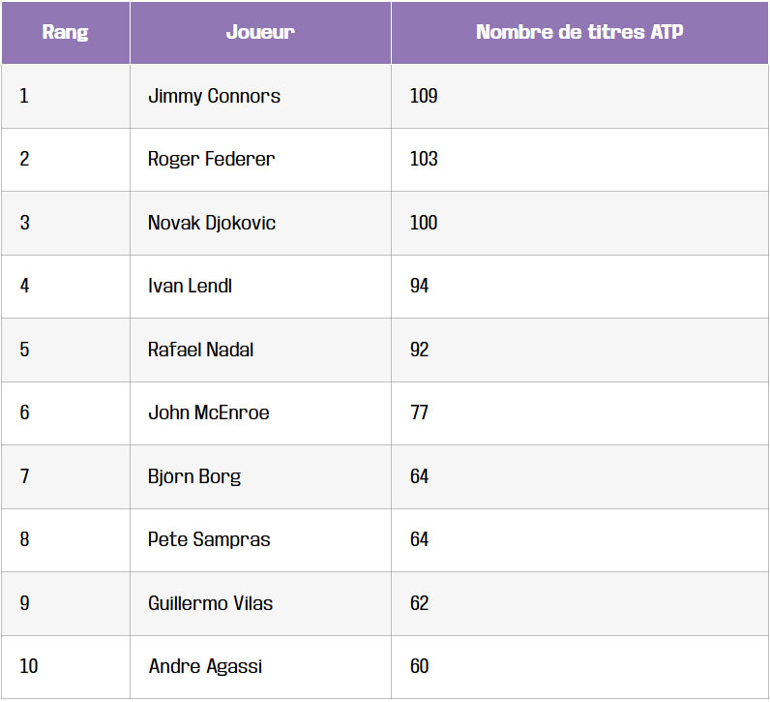770x702 pixels.
Task: Click the 94 titles value
Action: 419,286
